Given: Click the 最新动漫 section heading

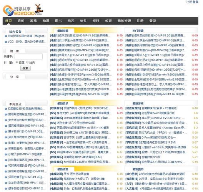Looking at the screenshot, I should click(63, 169).
